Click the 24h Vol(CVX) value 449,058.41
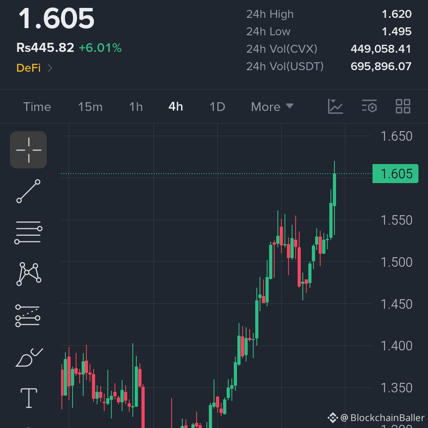 381,49
